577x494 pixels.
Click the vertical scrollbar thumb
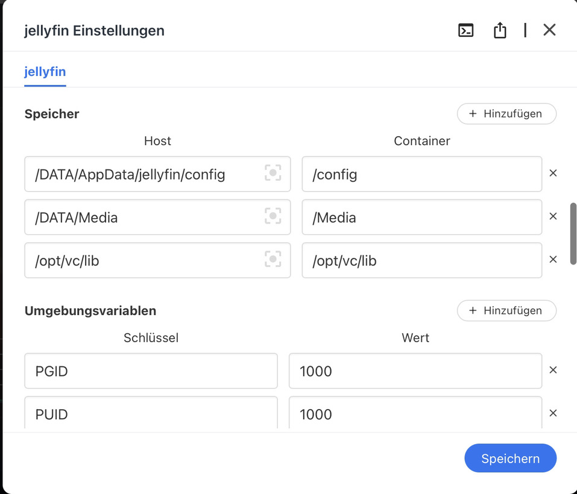click(573, 233)
